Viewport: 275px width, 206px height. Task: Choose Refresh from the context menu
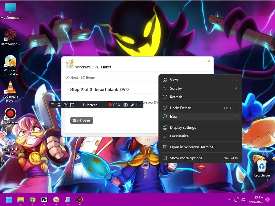[200, 97]
